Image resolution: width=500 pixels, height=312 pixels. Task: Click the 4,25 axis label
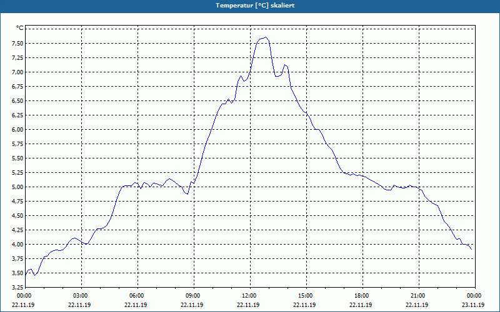pyautogui.click(x=17, y=230)
